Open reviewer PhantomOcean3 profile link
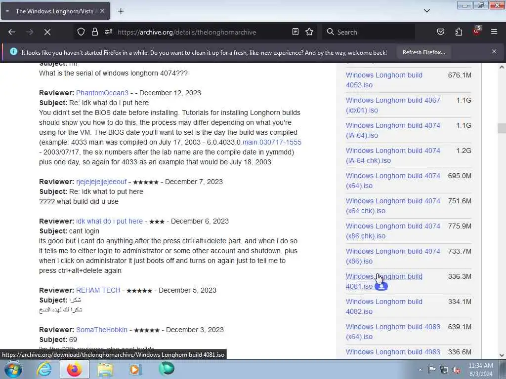This screenshot has width=506, height=379. click(x=102, y=93)
